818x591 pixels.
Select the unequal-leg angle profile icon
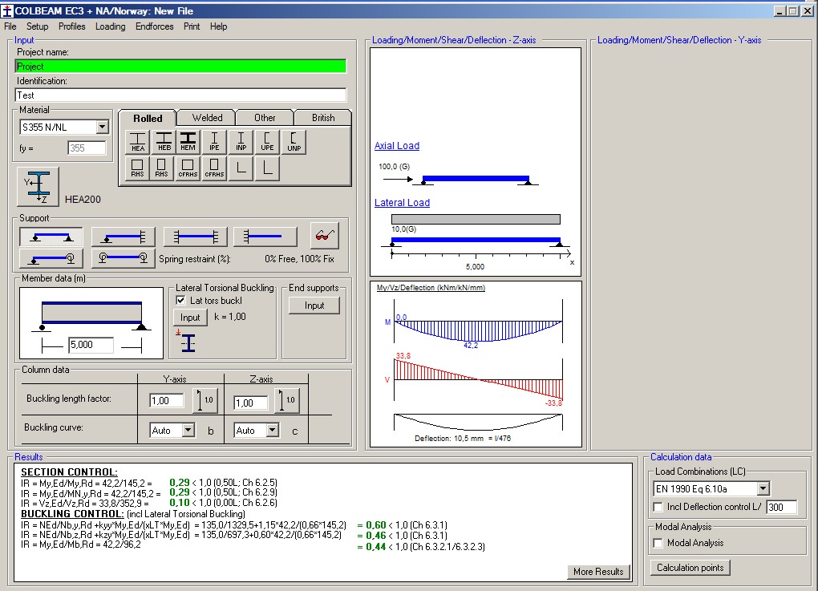click(267, 168)
